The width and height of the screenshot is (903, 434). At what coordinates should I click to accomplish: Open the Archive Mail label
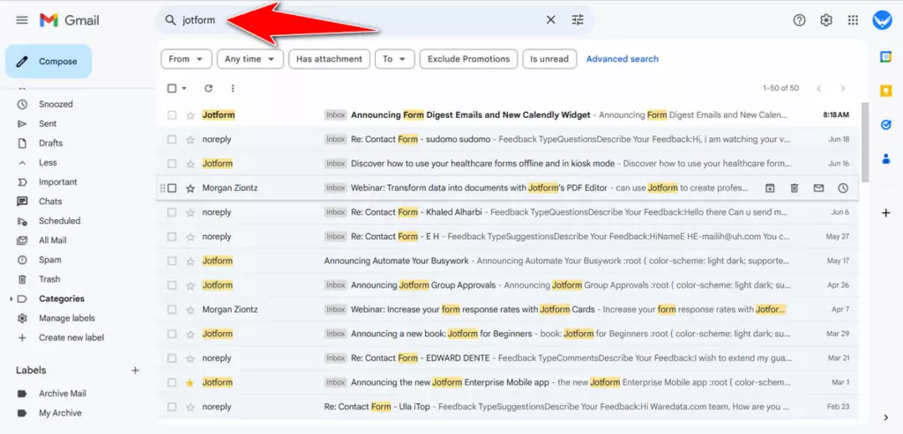[x=63, y=394]
